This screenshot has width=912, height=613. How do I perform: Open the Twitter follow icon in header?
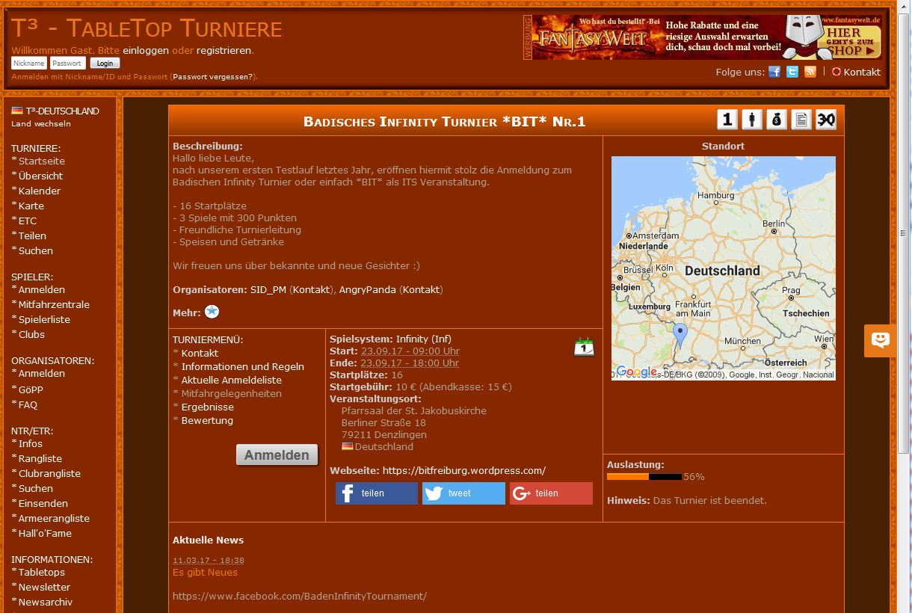click(x=792, y=72)
